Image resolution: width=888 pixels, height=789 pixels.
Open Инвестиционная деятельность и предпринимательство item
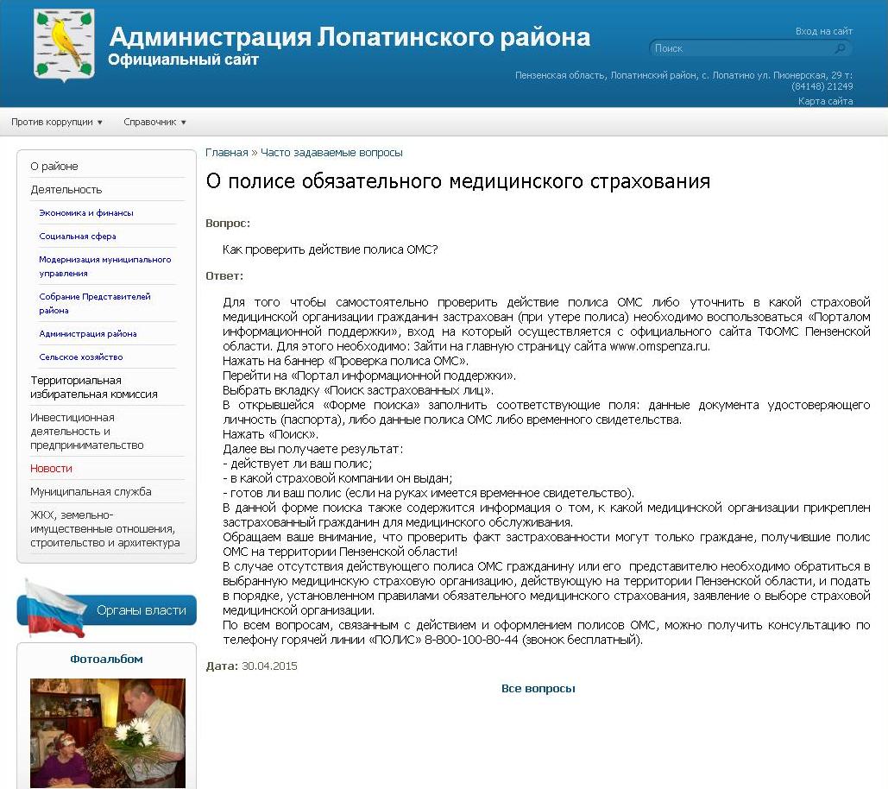[x=86, y=431]
